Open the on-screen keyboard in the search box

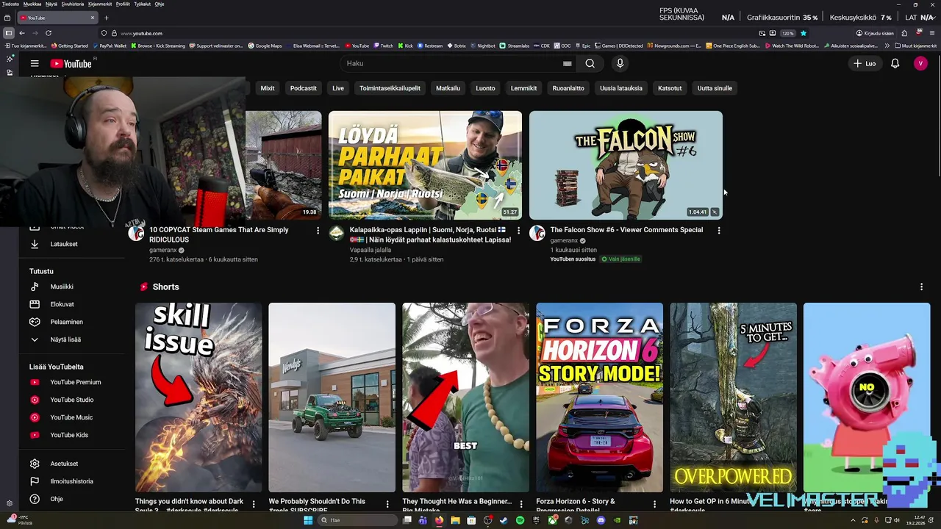[x=567, y=64]
